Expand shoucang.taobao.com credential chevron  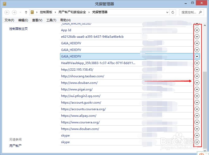click(x=197, y=76)
